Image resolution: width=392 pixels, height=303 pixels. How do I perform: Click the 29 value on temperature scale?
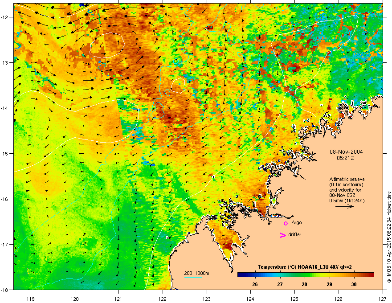click(329, 284)
